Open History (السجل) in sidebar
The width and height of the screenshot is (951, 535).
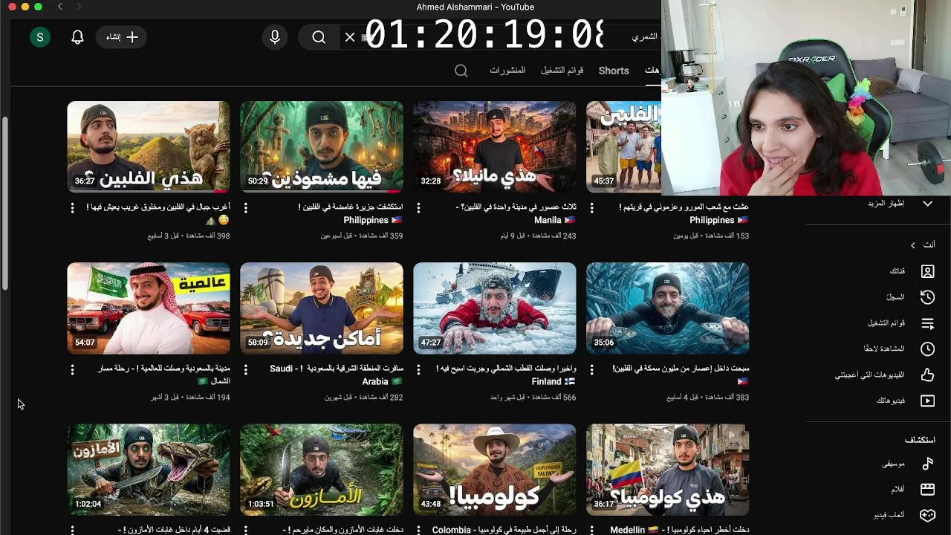click(x=927, y=297)
